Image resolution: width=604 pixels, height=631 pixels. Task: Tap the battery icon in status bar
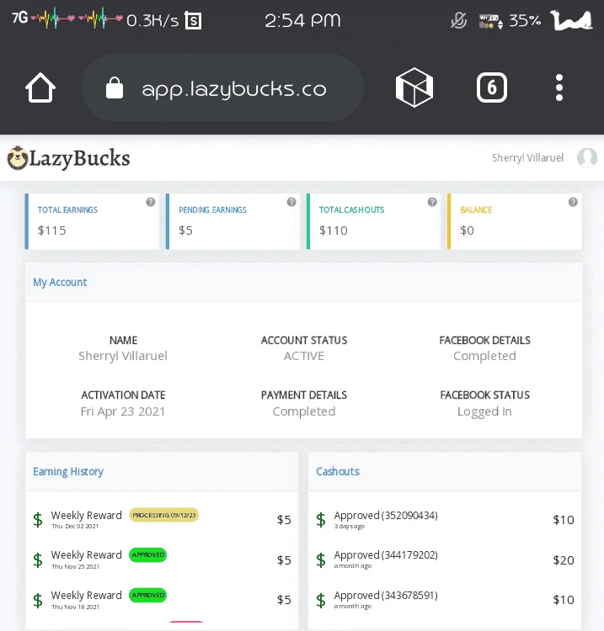click(571, 20)
